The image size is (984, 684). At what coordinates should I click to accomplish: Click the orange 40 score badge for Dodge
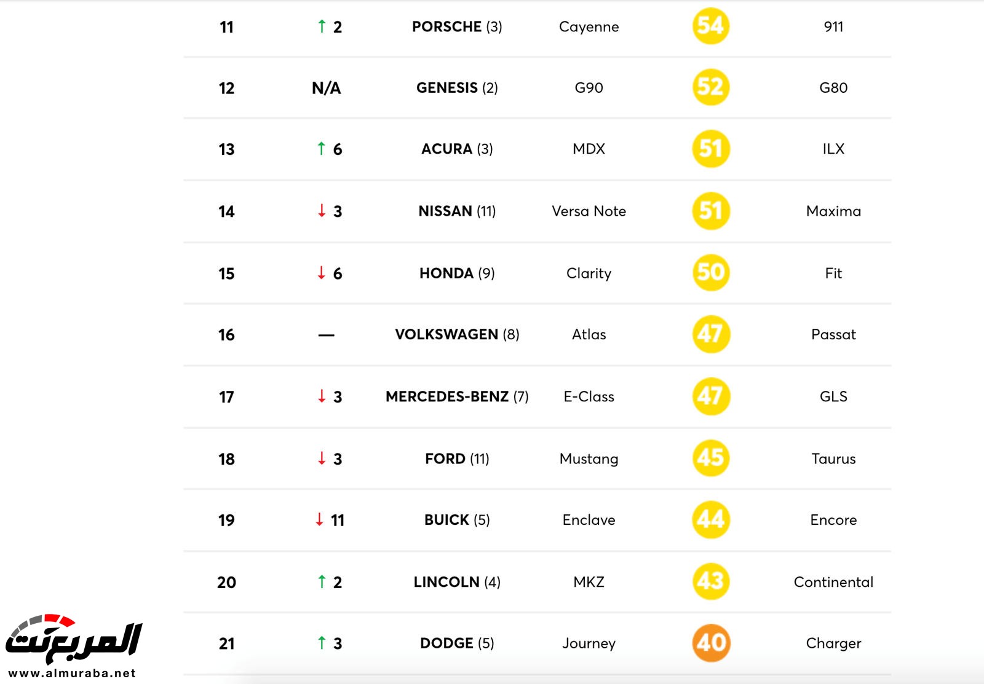pyautogui.click(x=711, y=643)
